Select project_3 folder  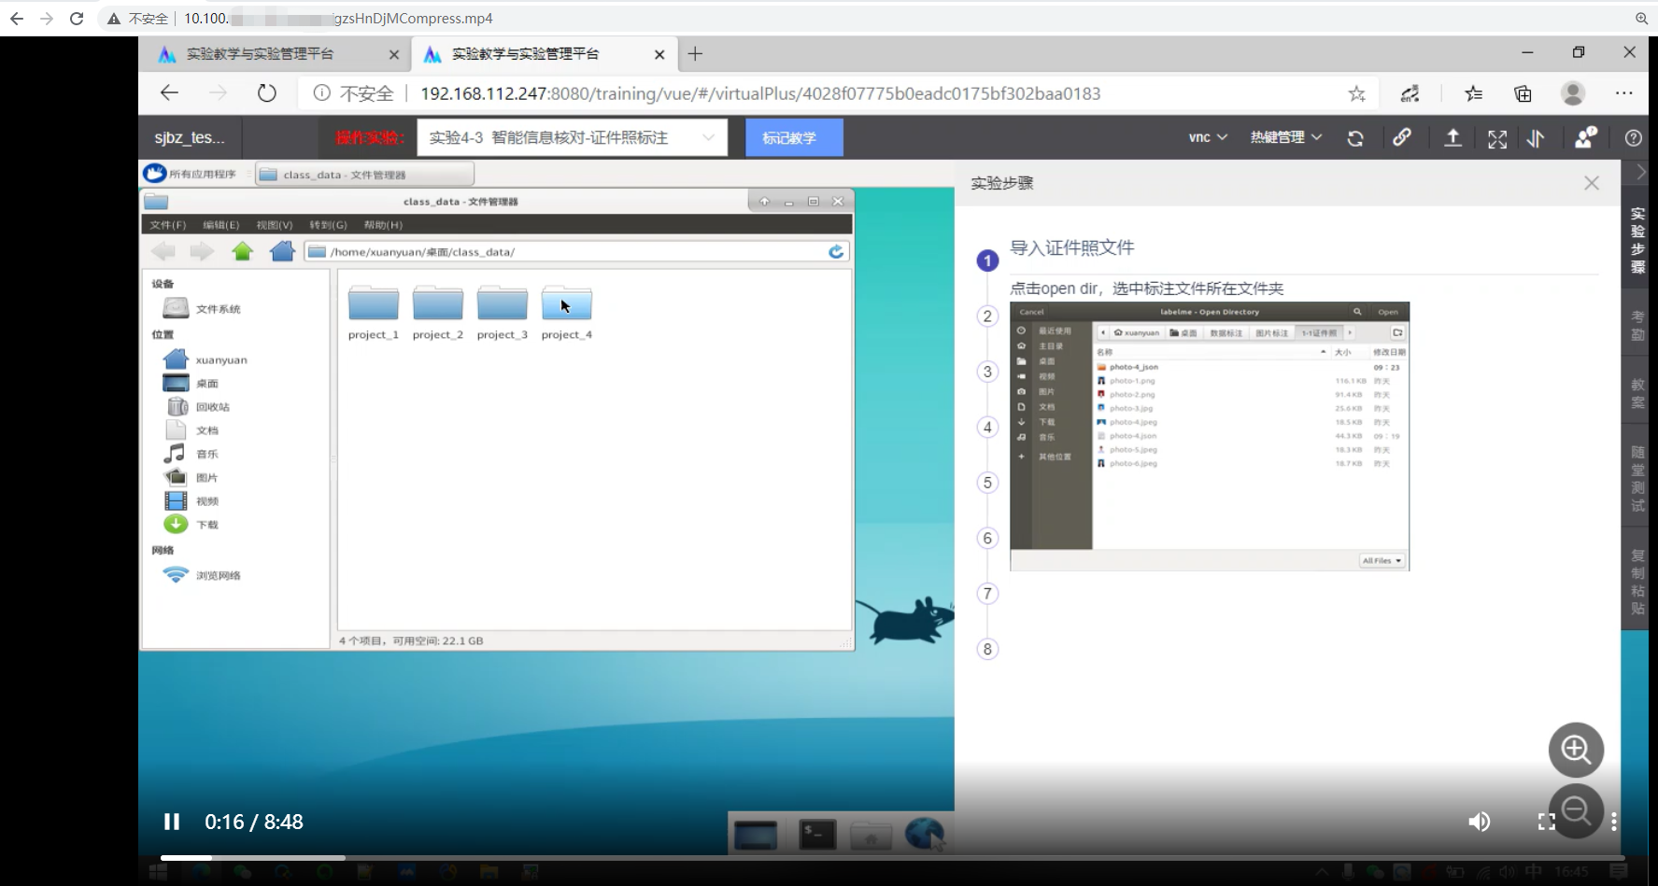tap(503, 313)
